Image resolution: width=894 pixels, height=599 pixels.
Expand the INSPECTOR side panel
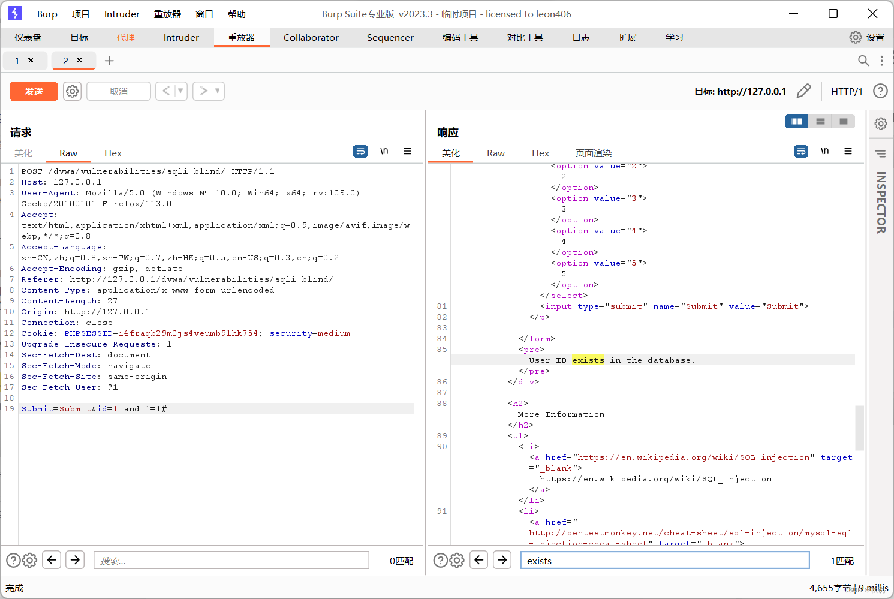[x=881, y=203]
